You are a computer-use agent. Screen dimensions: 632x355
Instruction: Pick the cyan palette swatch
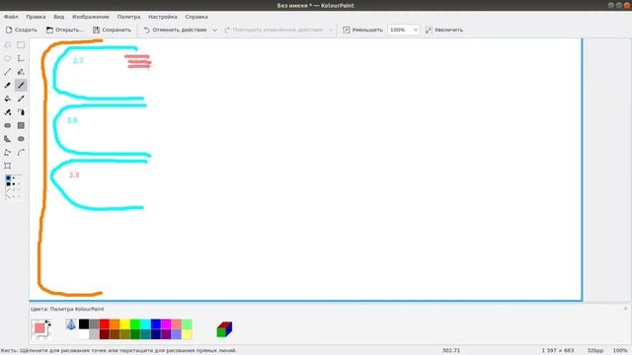pyautogui.click(x=145, y=324)
